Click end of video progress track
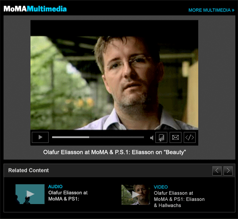This screenshot has height=219, width=238. coord(143,137)
